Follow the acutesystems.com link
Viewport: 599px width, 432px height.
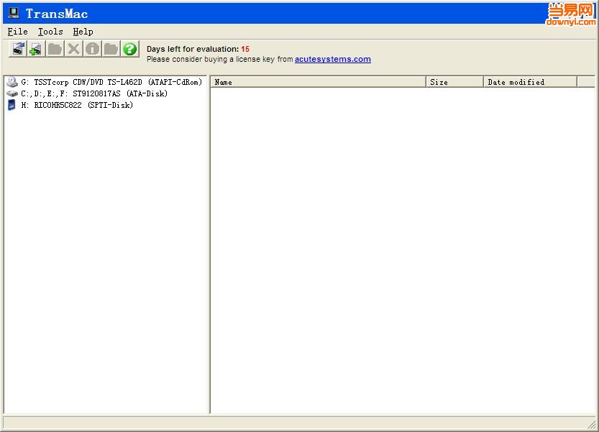coord(332,60)
